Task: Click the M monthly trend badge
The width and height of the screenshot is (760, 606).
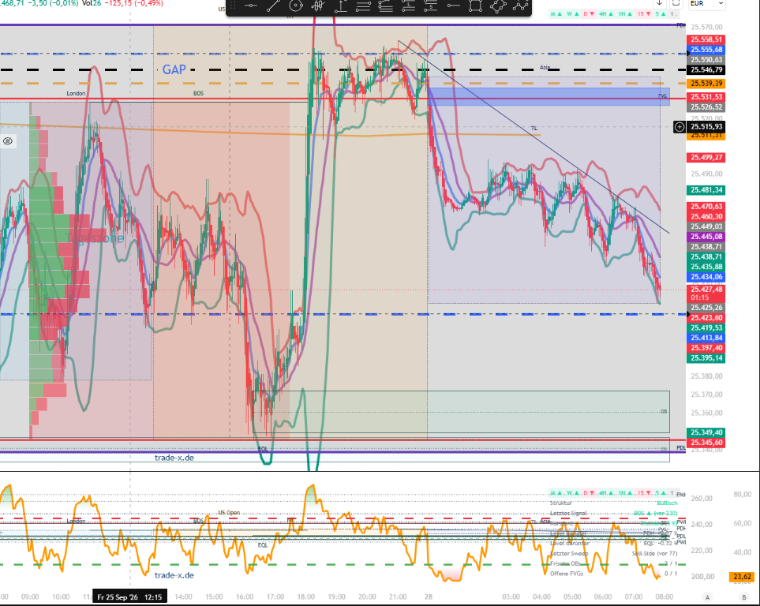Action: (556, 14)
